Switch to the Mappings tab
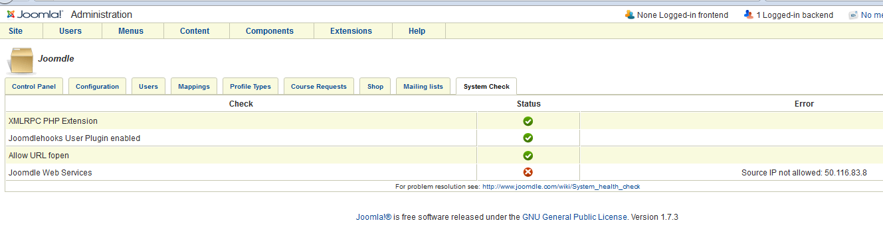Screen dimensions: 883x241 click(x=194, y=87)
